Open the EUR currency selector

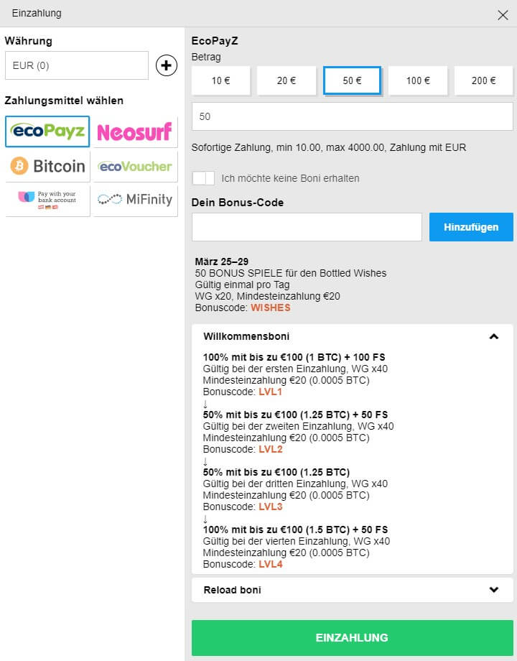click(x=76, y=65)
